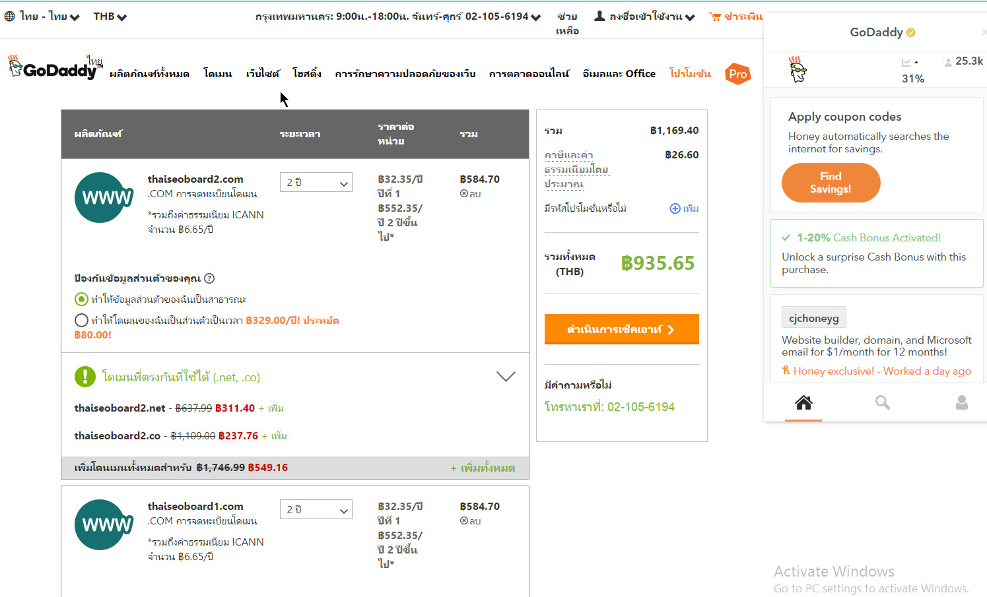Screen dimensions: 987x597
Task: Open Honey home tab icon
Action: pyautogui.click(x=803, y=402)
